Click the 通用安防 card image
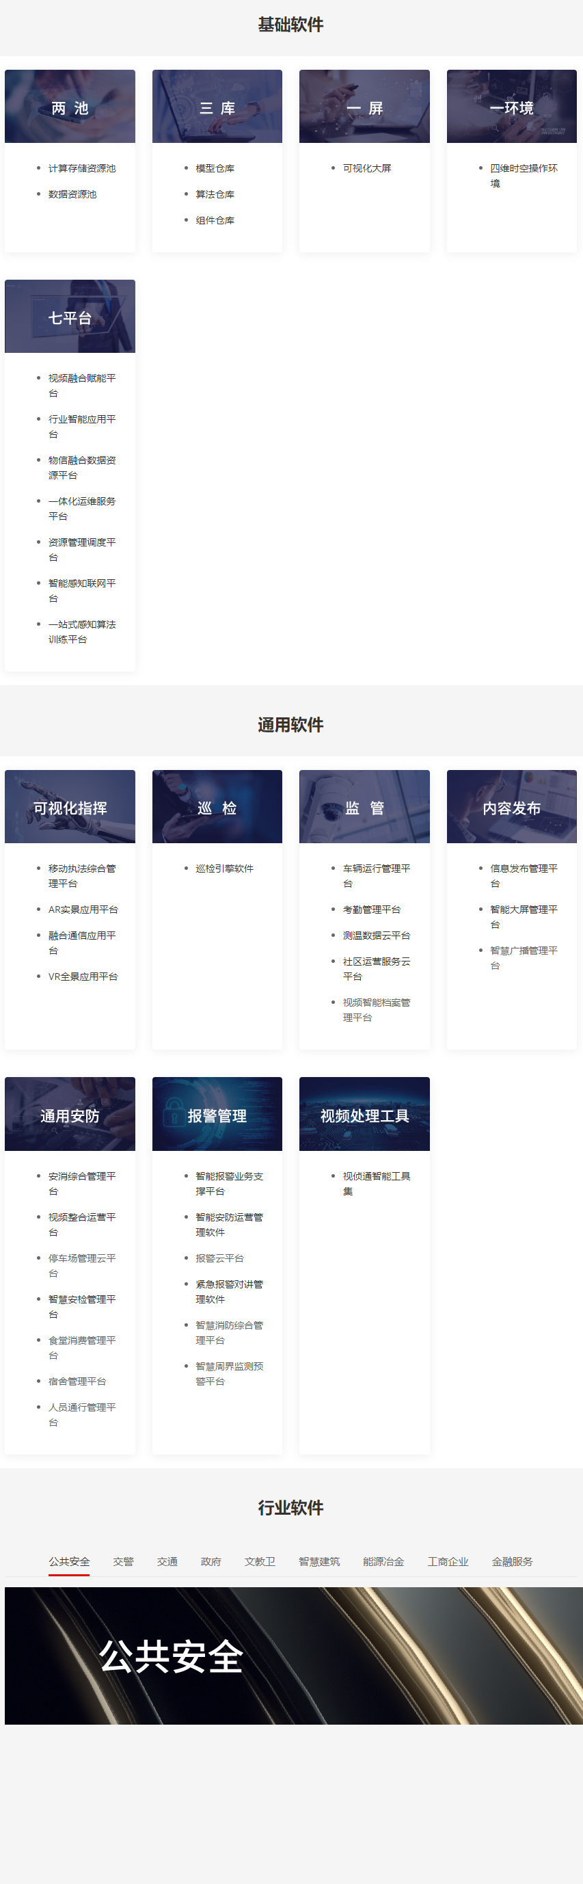Viewport: 583px width, 1884px height. click(70, 1114)
